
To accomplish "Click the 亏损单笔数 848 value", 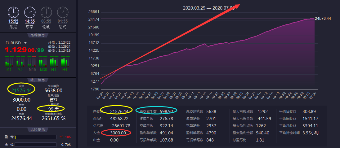I will coord(210,140).
